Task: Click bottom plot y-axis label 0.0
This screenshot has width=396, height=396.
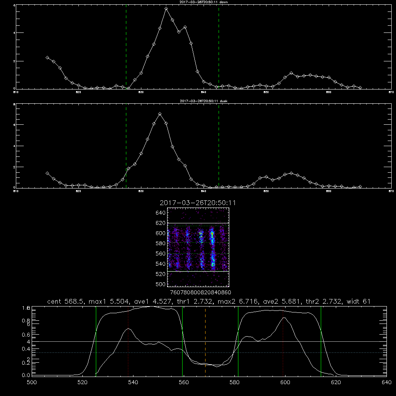Action: (x=26, y=375)
